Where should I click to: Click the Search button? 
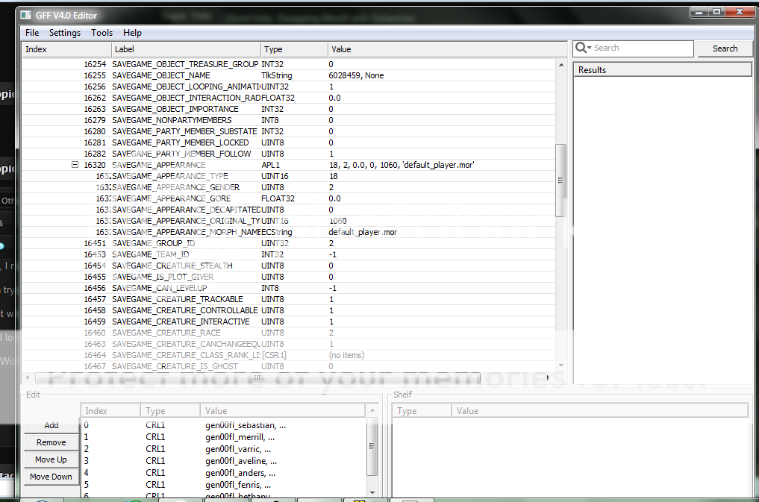725,48
